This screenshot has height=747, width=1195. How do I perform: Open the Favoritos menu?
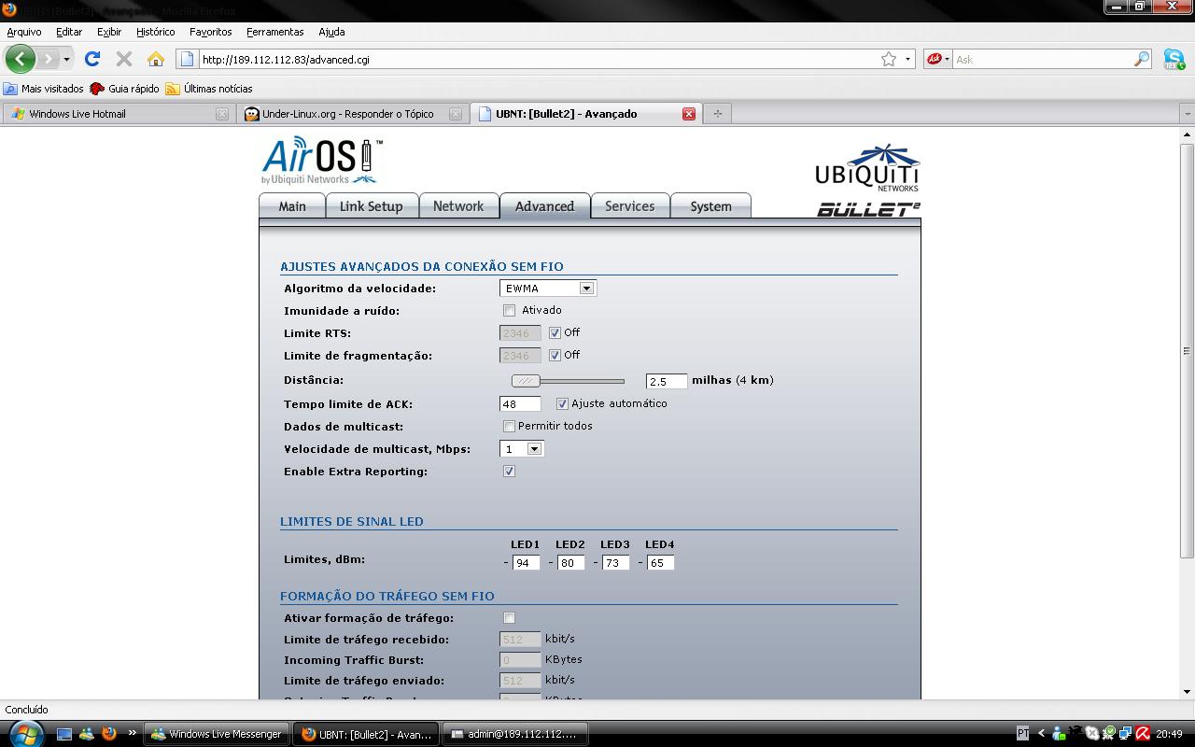tap(210, 32)
